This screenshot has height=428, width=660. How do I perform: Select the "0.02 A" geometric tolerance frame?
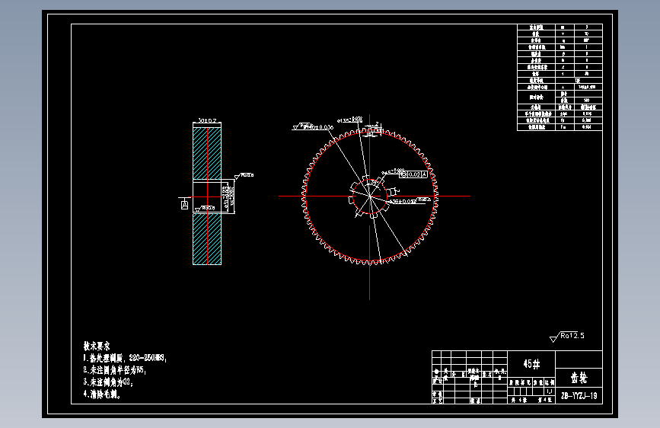point(413,174)
